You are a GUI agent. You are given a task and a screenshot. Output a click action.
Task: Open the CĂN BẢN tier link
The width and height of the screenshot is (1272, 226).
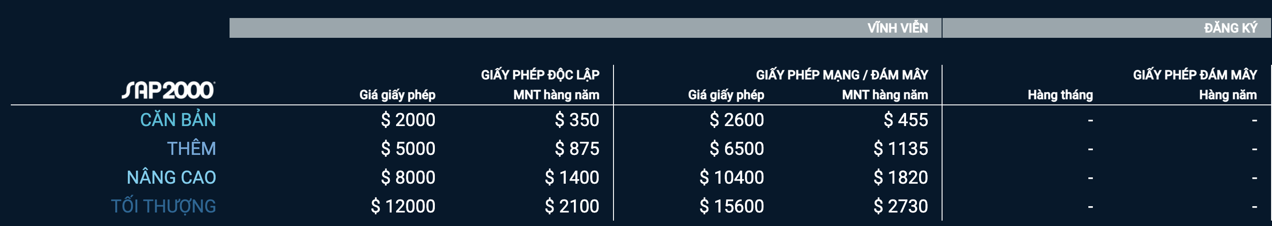(178, 120)
